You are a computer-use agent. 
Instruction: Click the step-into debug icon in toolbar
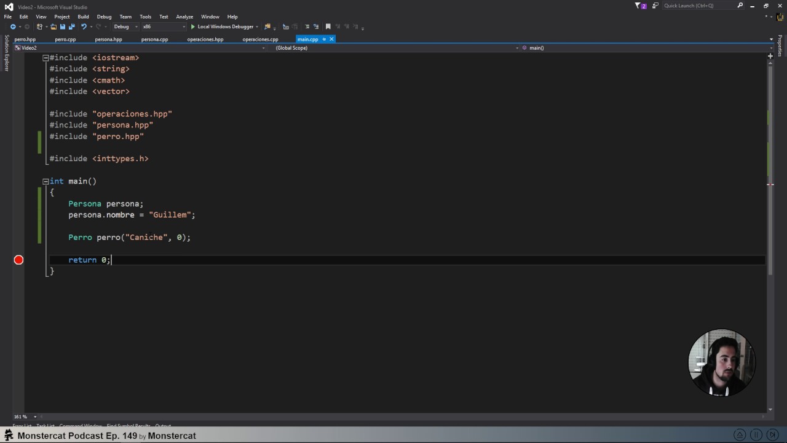click(x=286, y=26)
